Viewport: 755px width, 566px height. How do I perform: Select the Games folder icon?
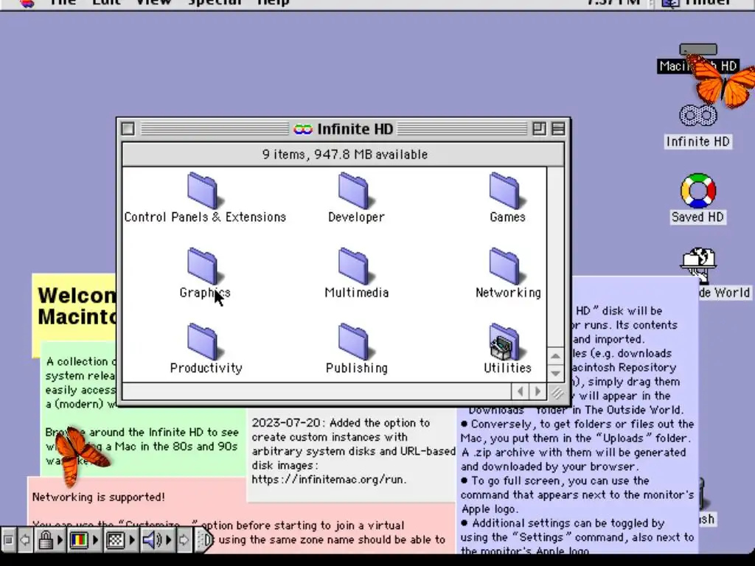504,191
